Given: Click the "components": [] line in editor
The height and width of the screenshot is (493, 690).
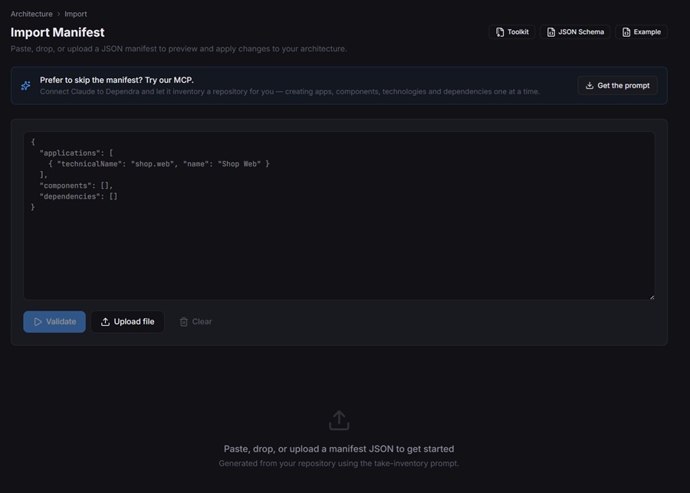Looking at the screenshot, I should (76, 186).
